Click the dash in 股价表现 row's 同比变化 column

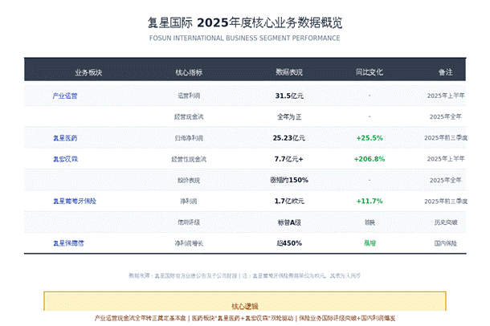coord(370,180)
